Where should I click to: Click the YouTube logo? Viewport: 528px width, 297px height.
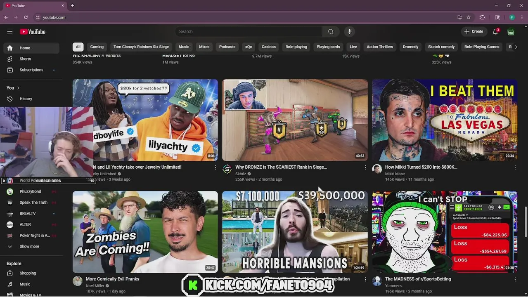pyautogui.click(x=33, y=32)
